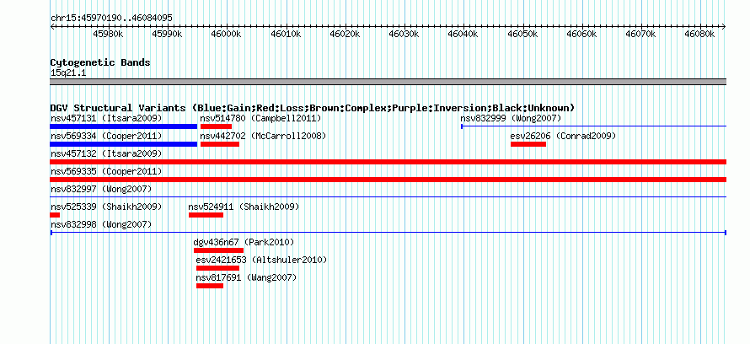Click the red esv26206 loss bar

coord(528,144)
